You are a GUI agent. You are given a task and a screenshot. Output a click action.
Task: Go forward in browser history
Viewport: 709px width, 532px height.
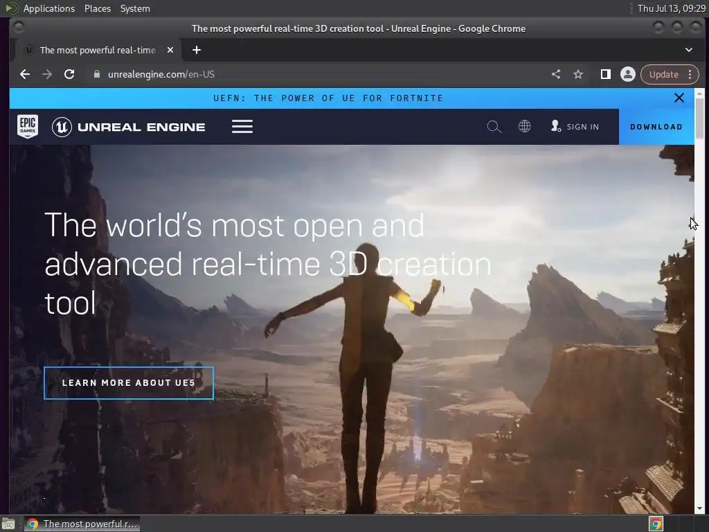pyautogui.click(x=47, y=74)
